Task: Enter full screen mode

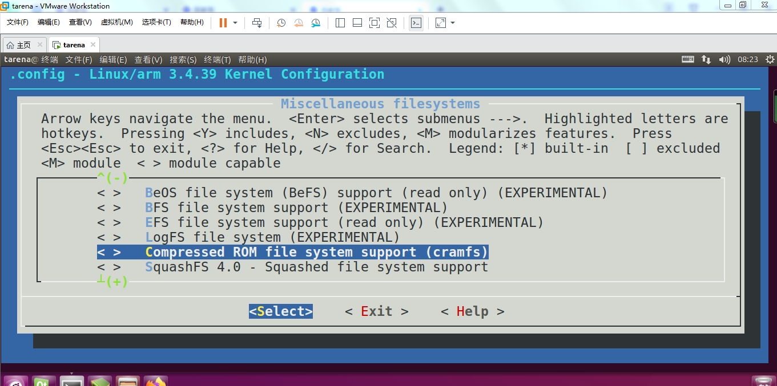Action: [x=375, y=23]
